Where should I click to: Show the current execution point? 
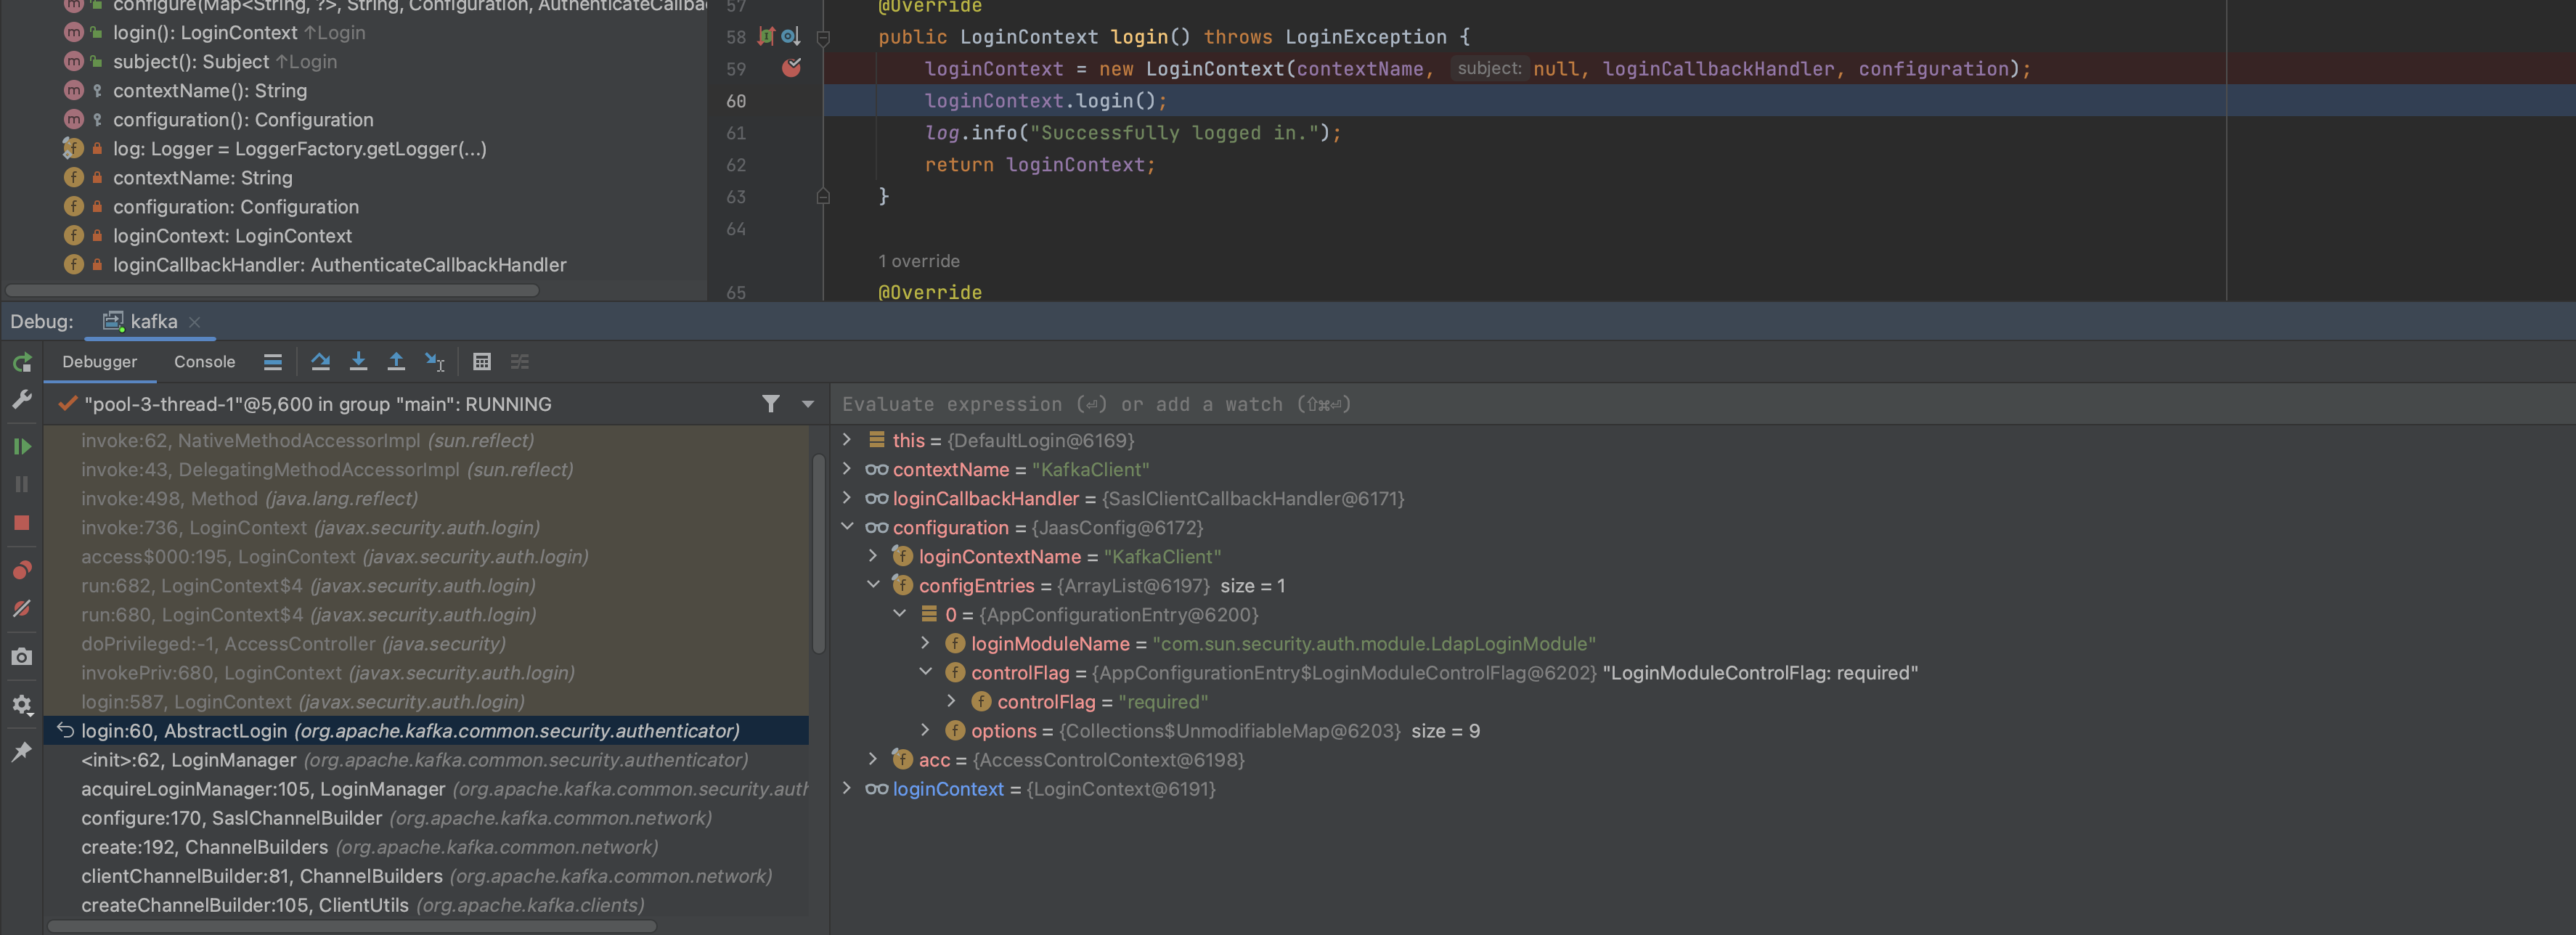[272, 362]
